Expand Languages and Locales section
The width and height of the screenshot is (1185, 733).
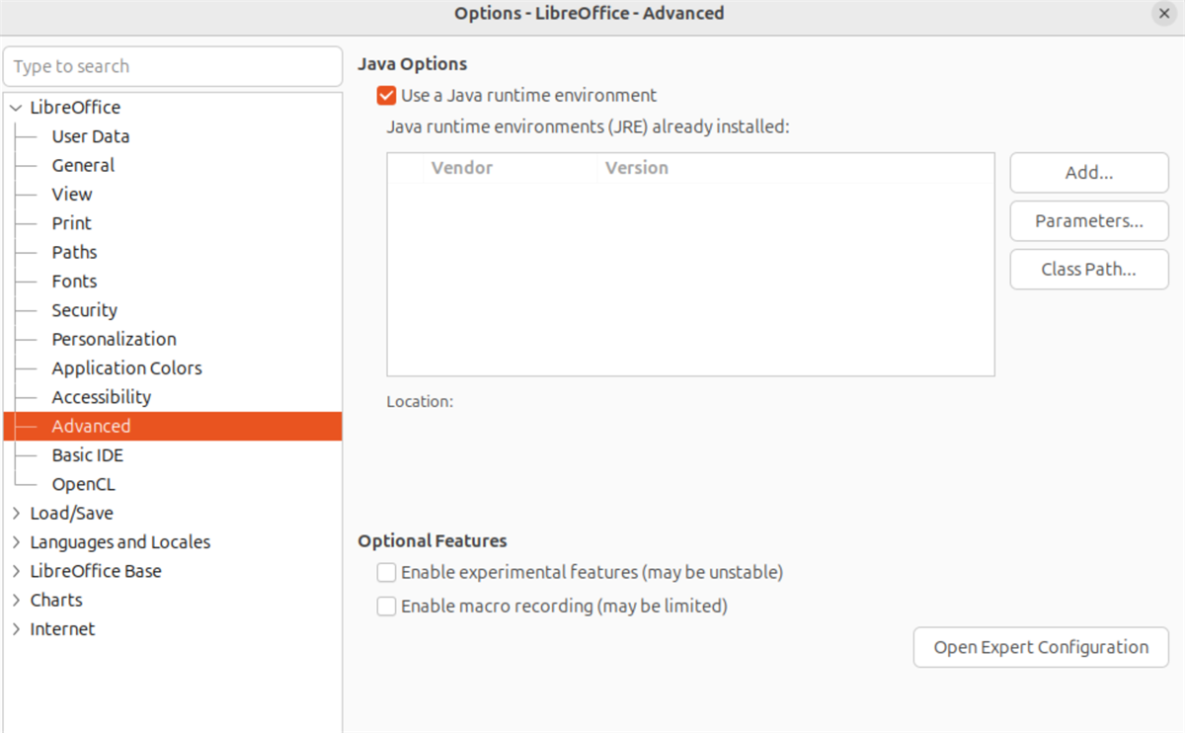coord(16,542)
